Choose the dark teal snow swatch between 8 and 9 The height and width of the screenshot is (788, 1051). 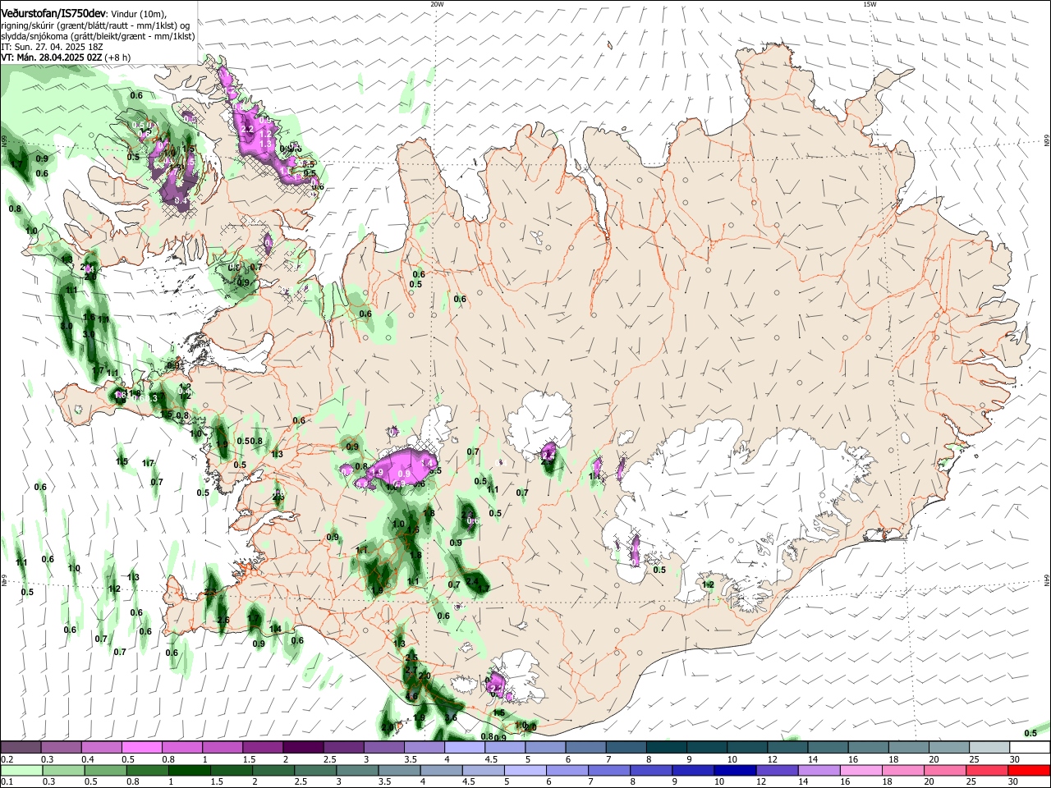click(x=665, y=747)
